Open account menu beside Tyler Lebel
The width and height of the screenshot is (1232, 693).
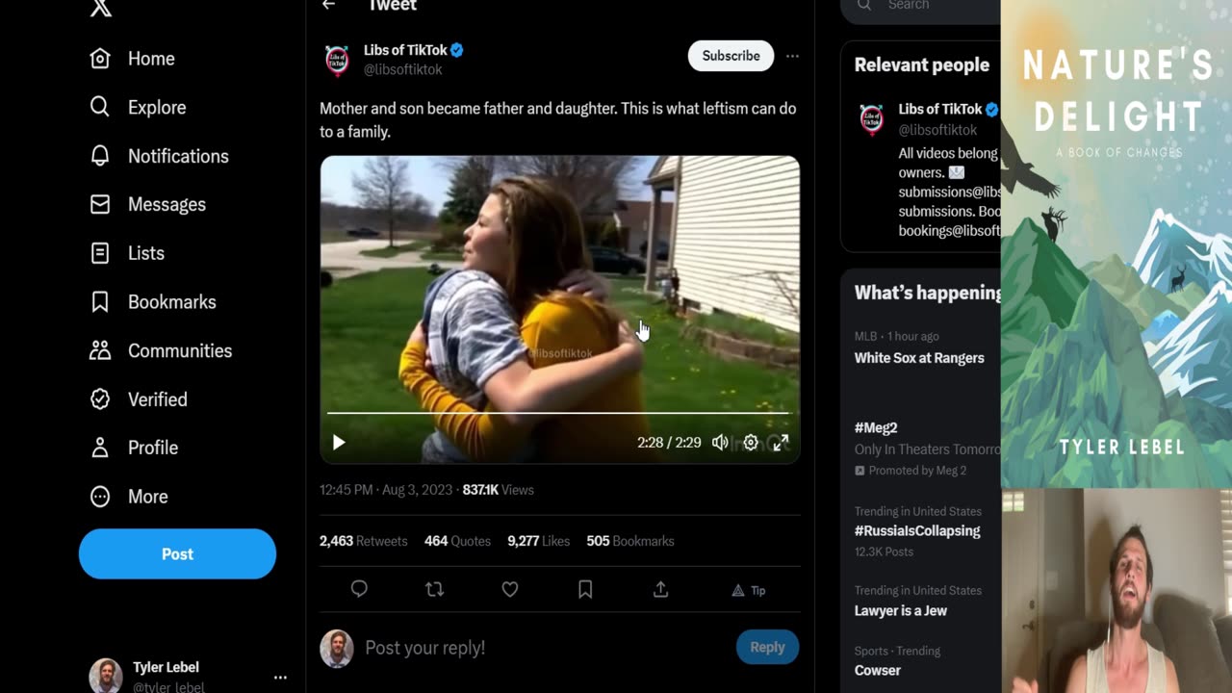[x=280, y=678]
